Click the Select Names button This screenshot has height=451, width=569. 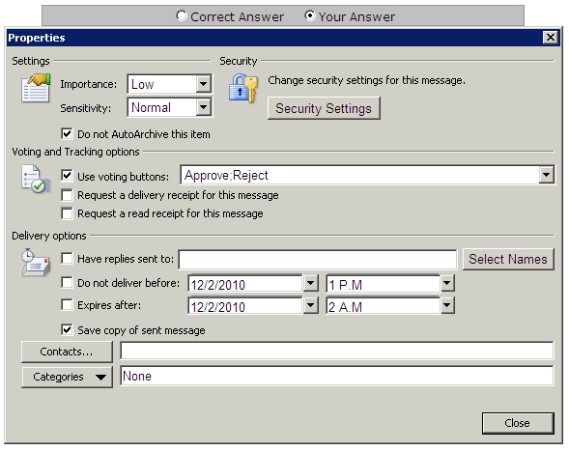pos(508,259)
